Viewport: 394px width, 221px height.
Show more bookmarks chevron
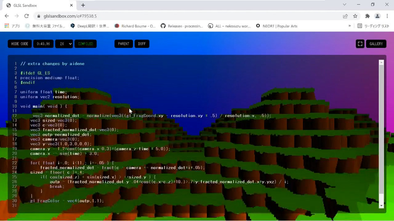pos(350,26)
